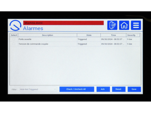Screen dimensions: 151x113
Task: Click the logout door icon
Action: [x=112, y=25]
